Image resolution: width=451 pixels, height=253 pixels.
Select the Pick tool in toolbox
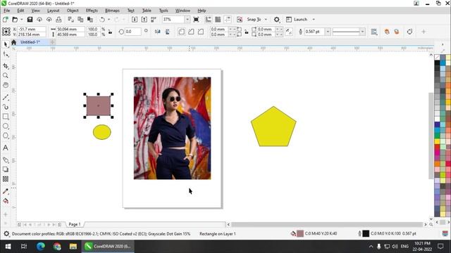[6, 44]
